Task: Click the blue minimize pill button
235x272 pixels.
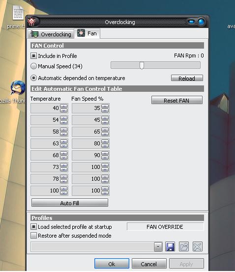Action: pyautogui.click(x=192, y=22)
